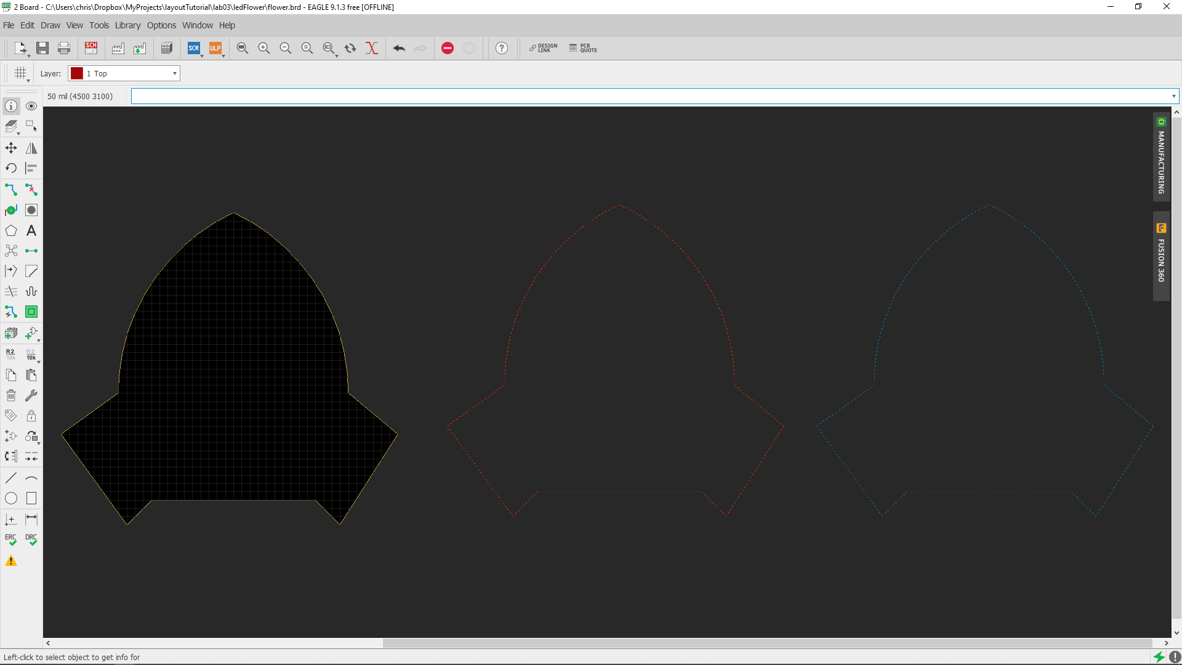
Task: Select the Arc drawing tool
Action: (x=31, y=478)
